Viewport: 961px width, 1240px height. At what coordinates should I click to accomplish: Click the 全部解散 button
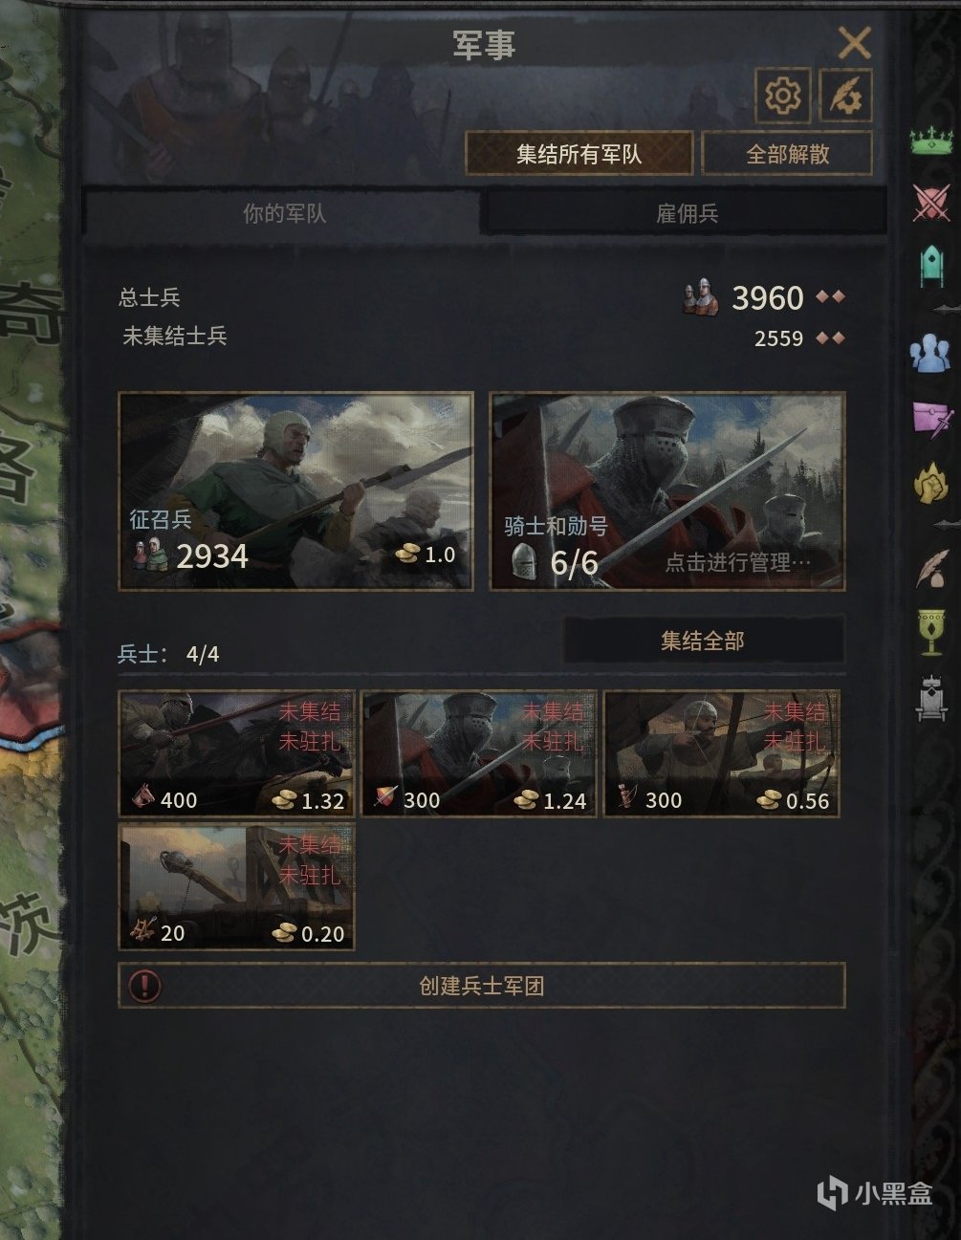click(x=787, y=153)
